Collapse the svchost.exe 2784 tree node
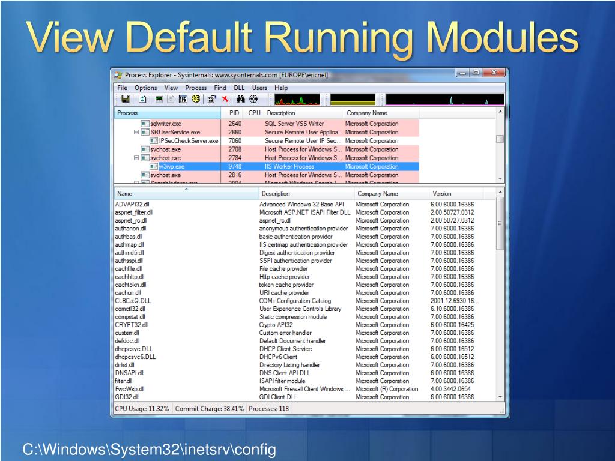This screenshot has height=461, width=615. click(x=136, y=158)
